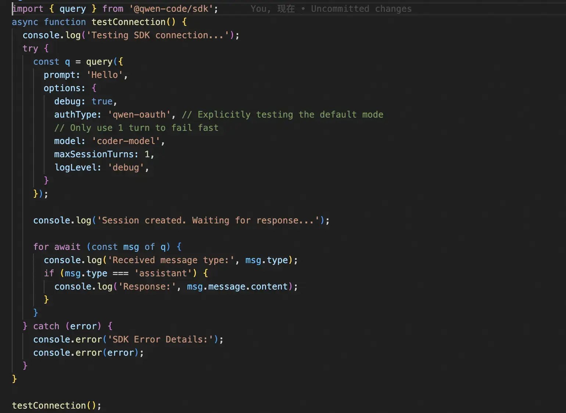Click the 'catch (error)' clause
The height and width of the screenshot is (413, 566).
pos(67,326)
